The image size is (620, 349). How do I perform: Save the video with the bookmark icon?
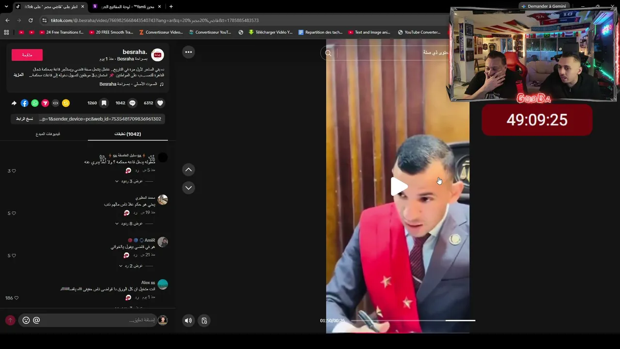pos(104,103)
